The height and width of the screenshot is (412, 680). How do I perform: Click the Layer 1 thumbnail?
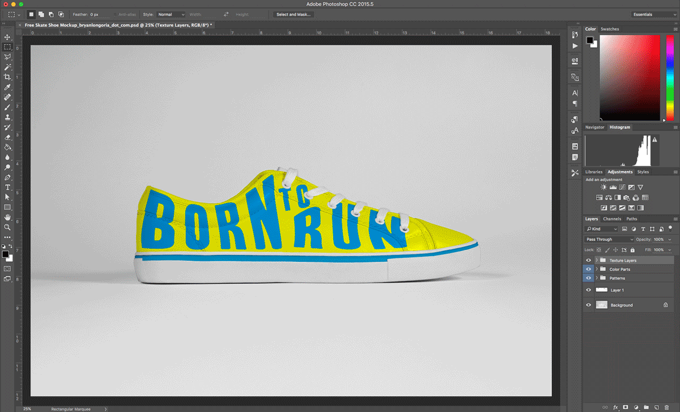click(602, 290)
